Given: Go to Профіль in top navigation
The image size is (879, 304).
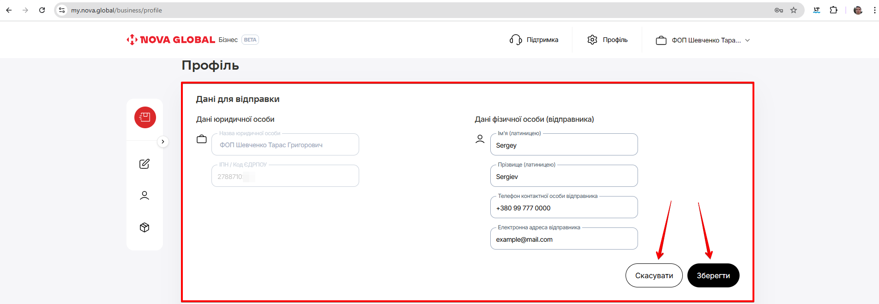Looking at the screenshot, I should [608, 40].
